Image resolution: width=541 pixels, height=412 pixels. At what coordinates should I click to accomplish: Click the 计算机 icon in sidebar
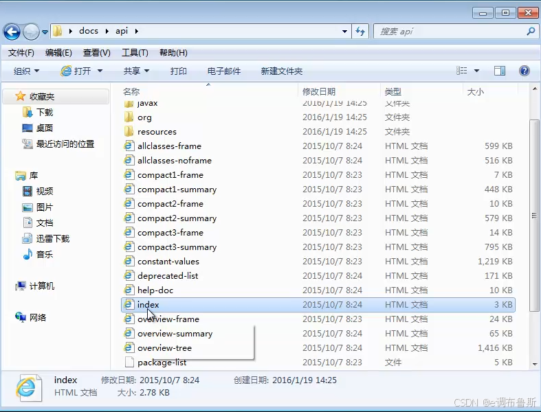pos(21,286)
